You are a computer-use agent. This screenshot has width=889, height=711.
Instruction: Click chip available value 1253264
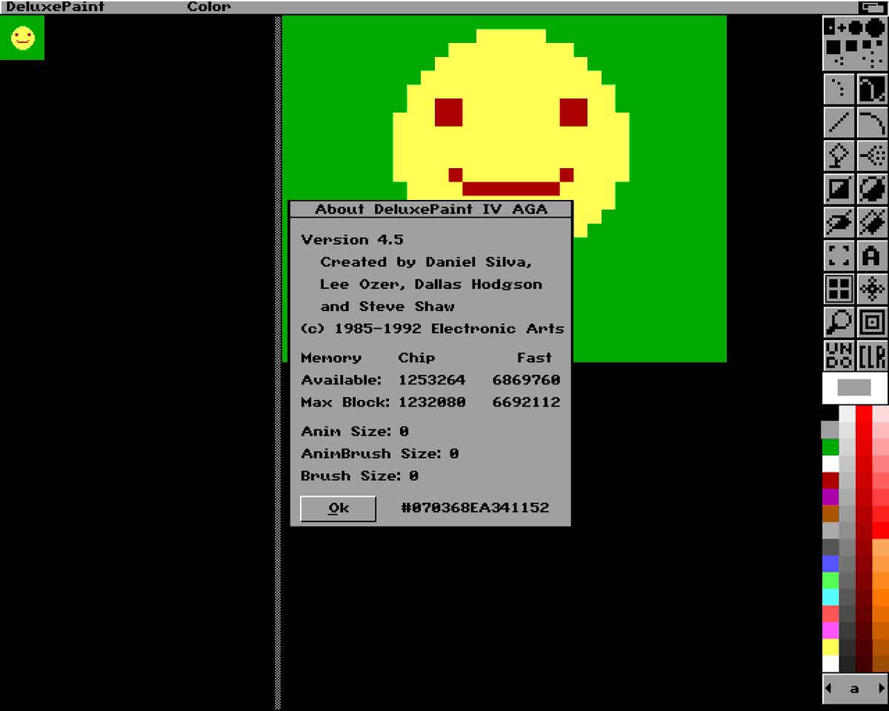click(x=432, y=380)
